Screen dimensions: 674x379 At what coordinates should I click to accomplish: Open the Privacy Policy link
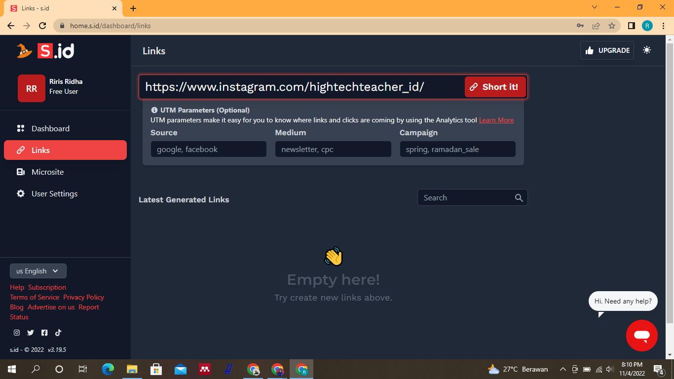click(x=83, y=297)
